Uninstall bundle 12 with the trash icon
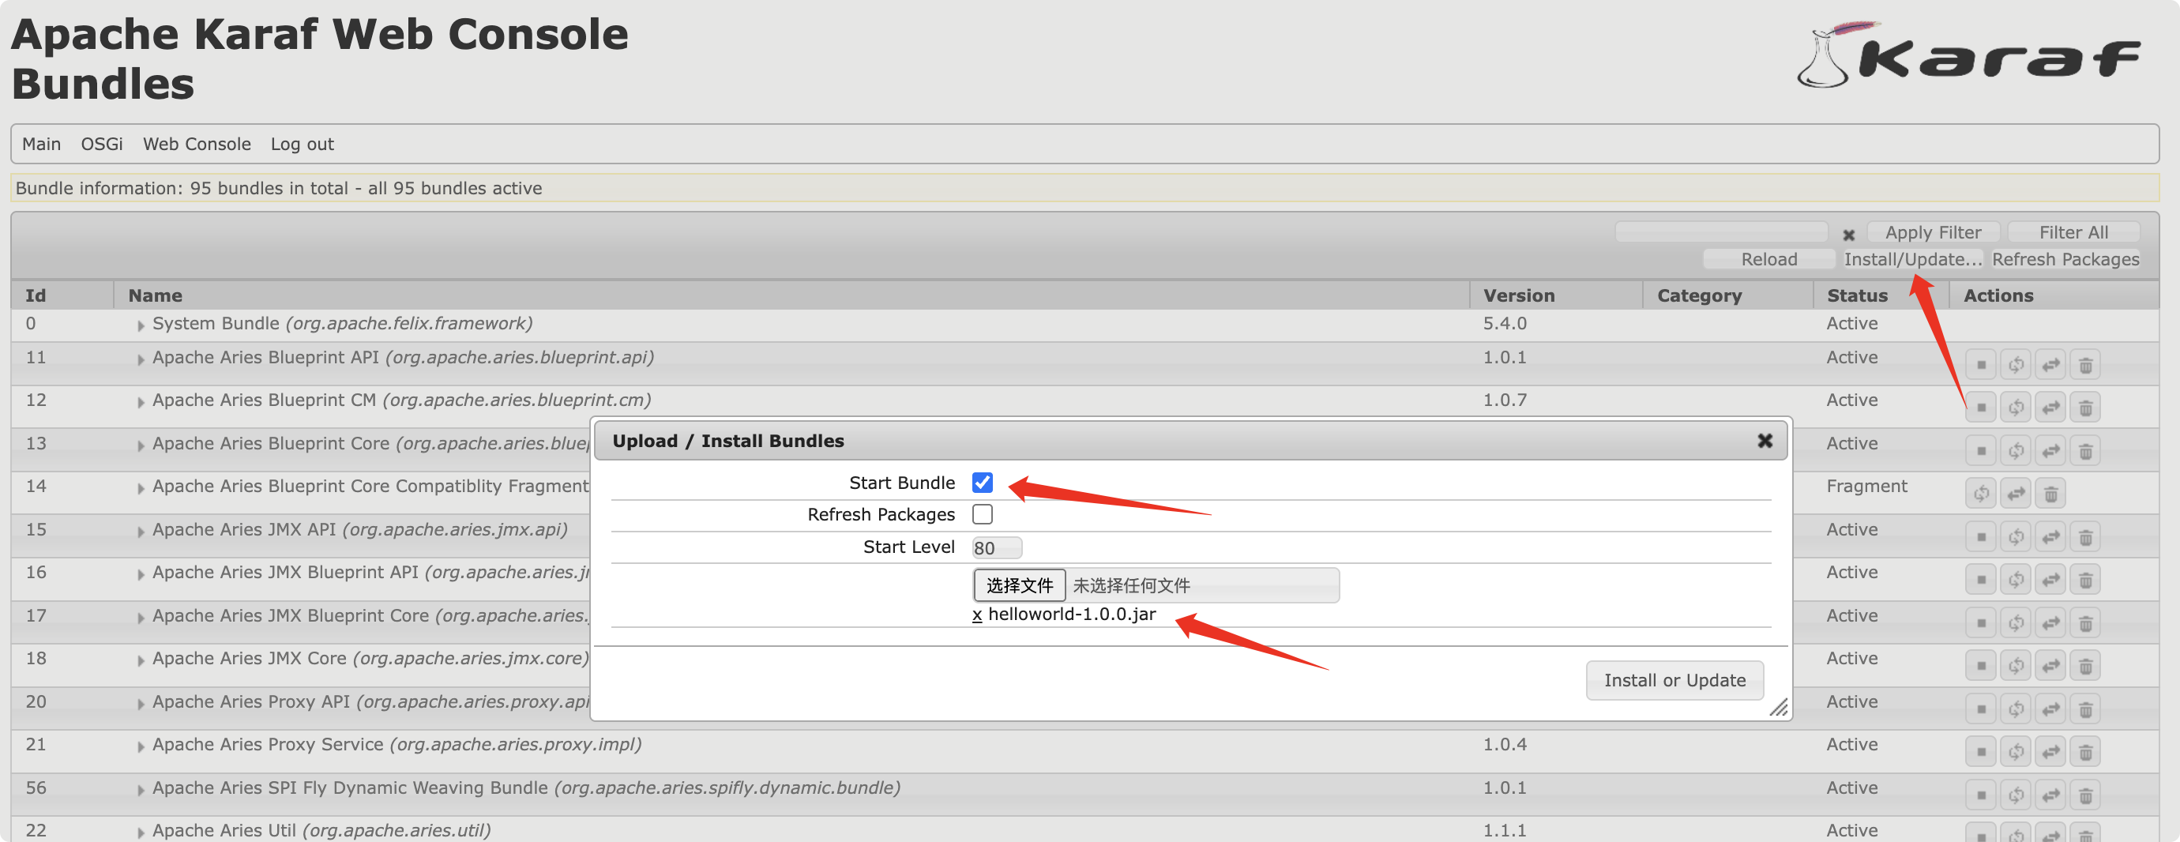 pyautogui.click(x=2085, y=407)
